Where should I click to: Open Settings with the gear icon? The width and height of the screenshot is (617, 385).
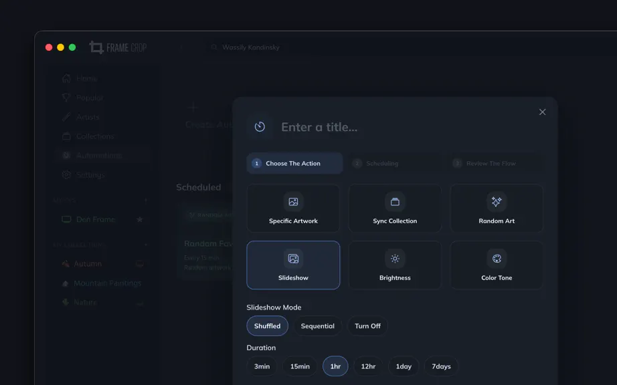(66, 175)
